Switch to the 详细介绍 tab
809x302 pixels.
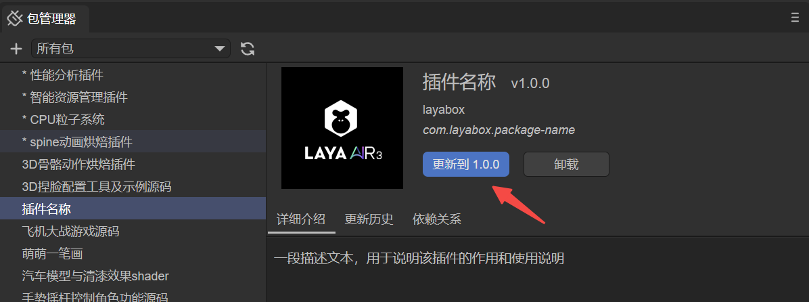point(301,219)
